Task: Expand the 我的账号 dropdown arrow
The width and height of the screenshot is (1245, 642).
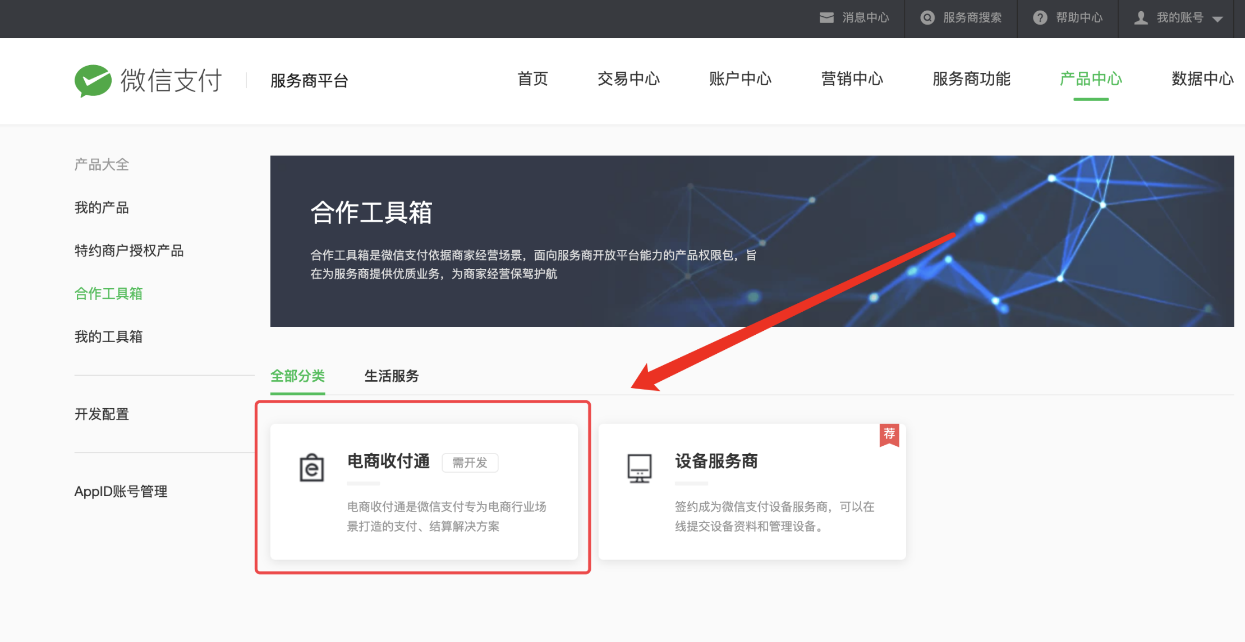Action: coord(1217,19)
